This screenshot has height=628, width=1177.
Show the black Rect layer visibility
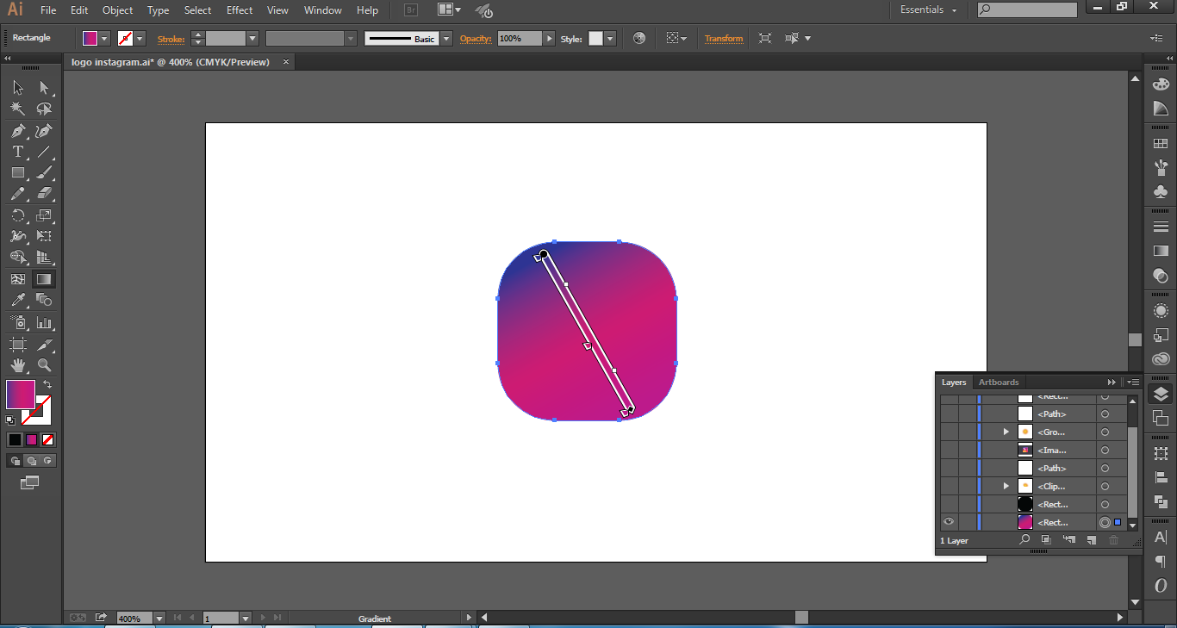pyautogui.click(x=949, y=504)
